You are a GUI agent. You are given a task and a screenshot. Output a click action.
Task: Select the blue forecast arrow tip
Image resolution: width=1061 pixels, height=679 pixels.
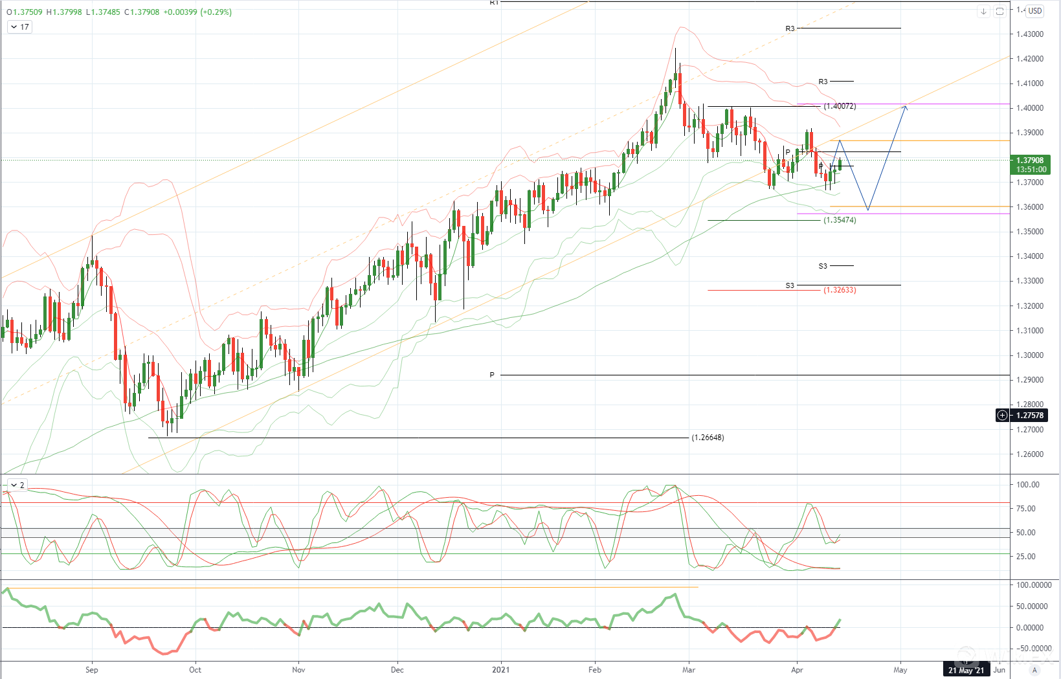click(x=906, y=107)
